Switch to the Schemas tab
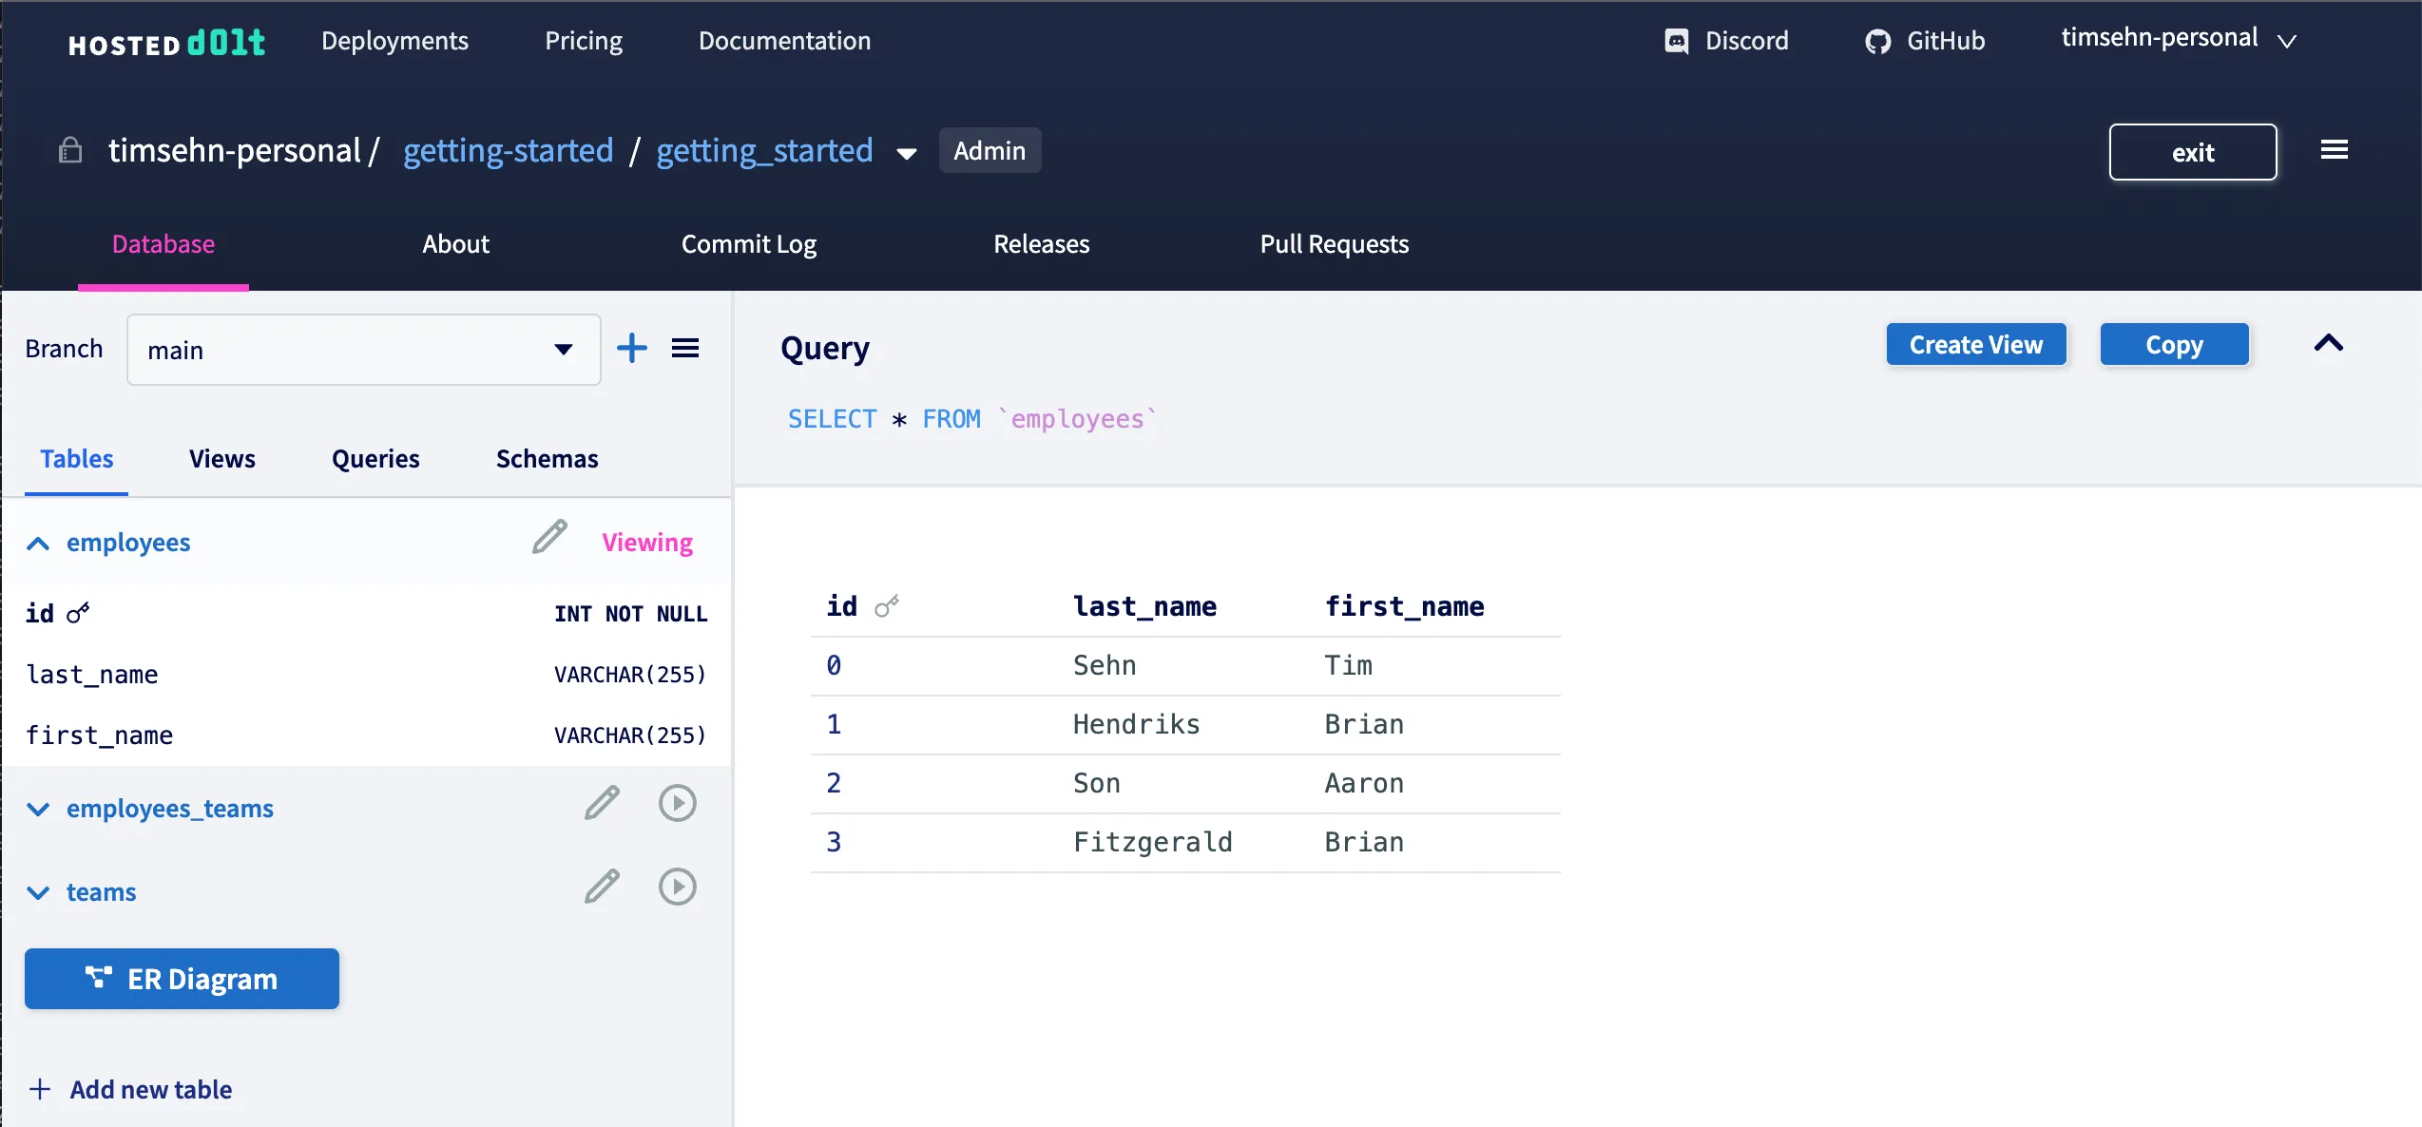 coord(547,459)
